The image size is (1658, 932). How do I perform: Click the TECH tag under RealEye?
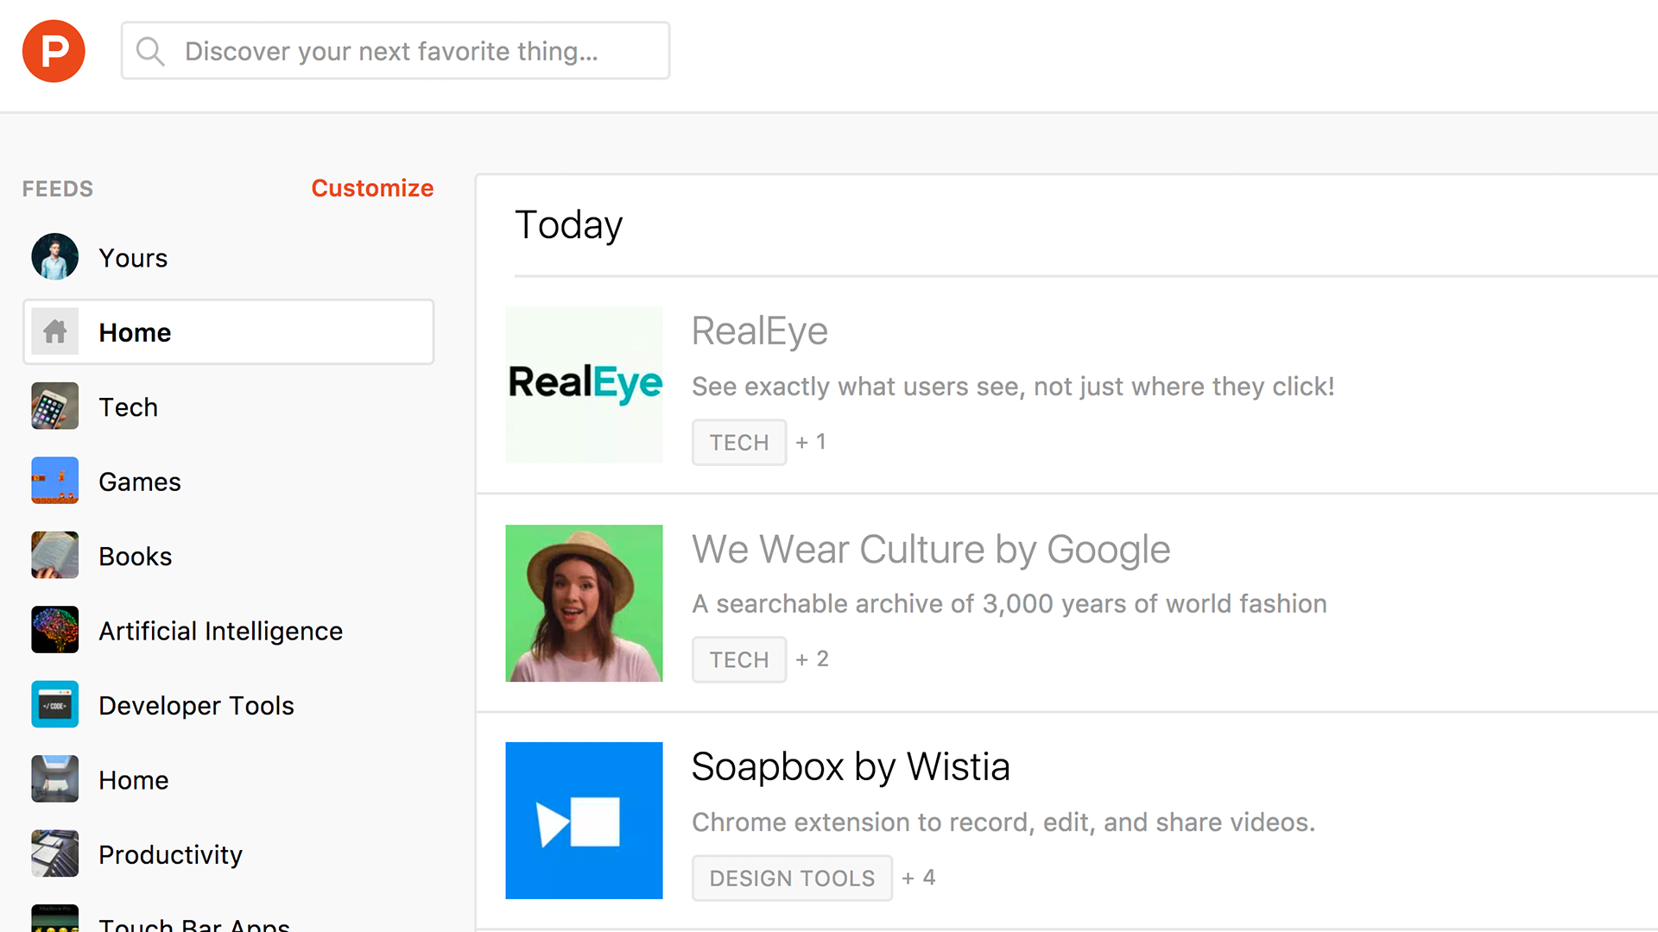pos(738,443)
